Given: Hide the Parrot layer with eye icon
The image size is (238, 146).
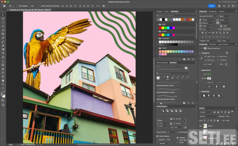Looking at the screenshot, I should click(x=201, y=126).
